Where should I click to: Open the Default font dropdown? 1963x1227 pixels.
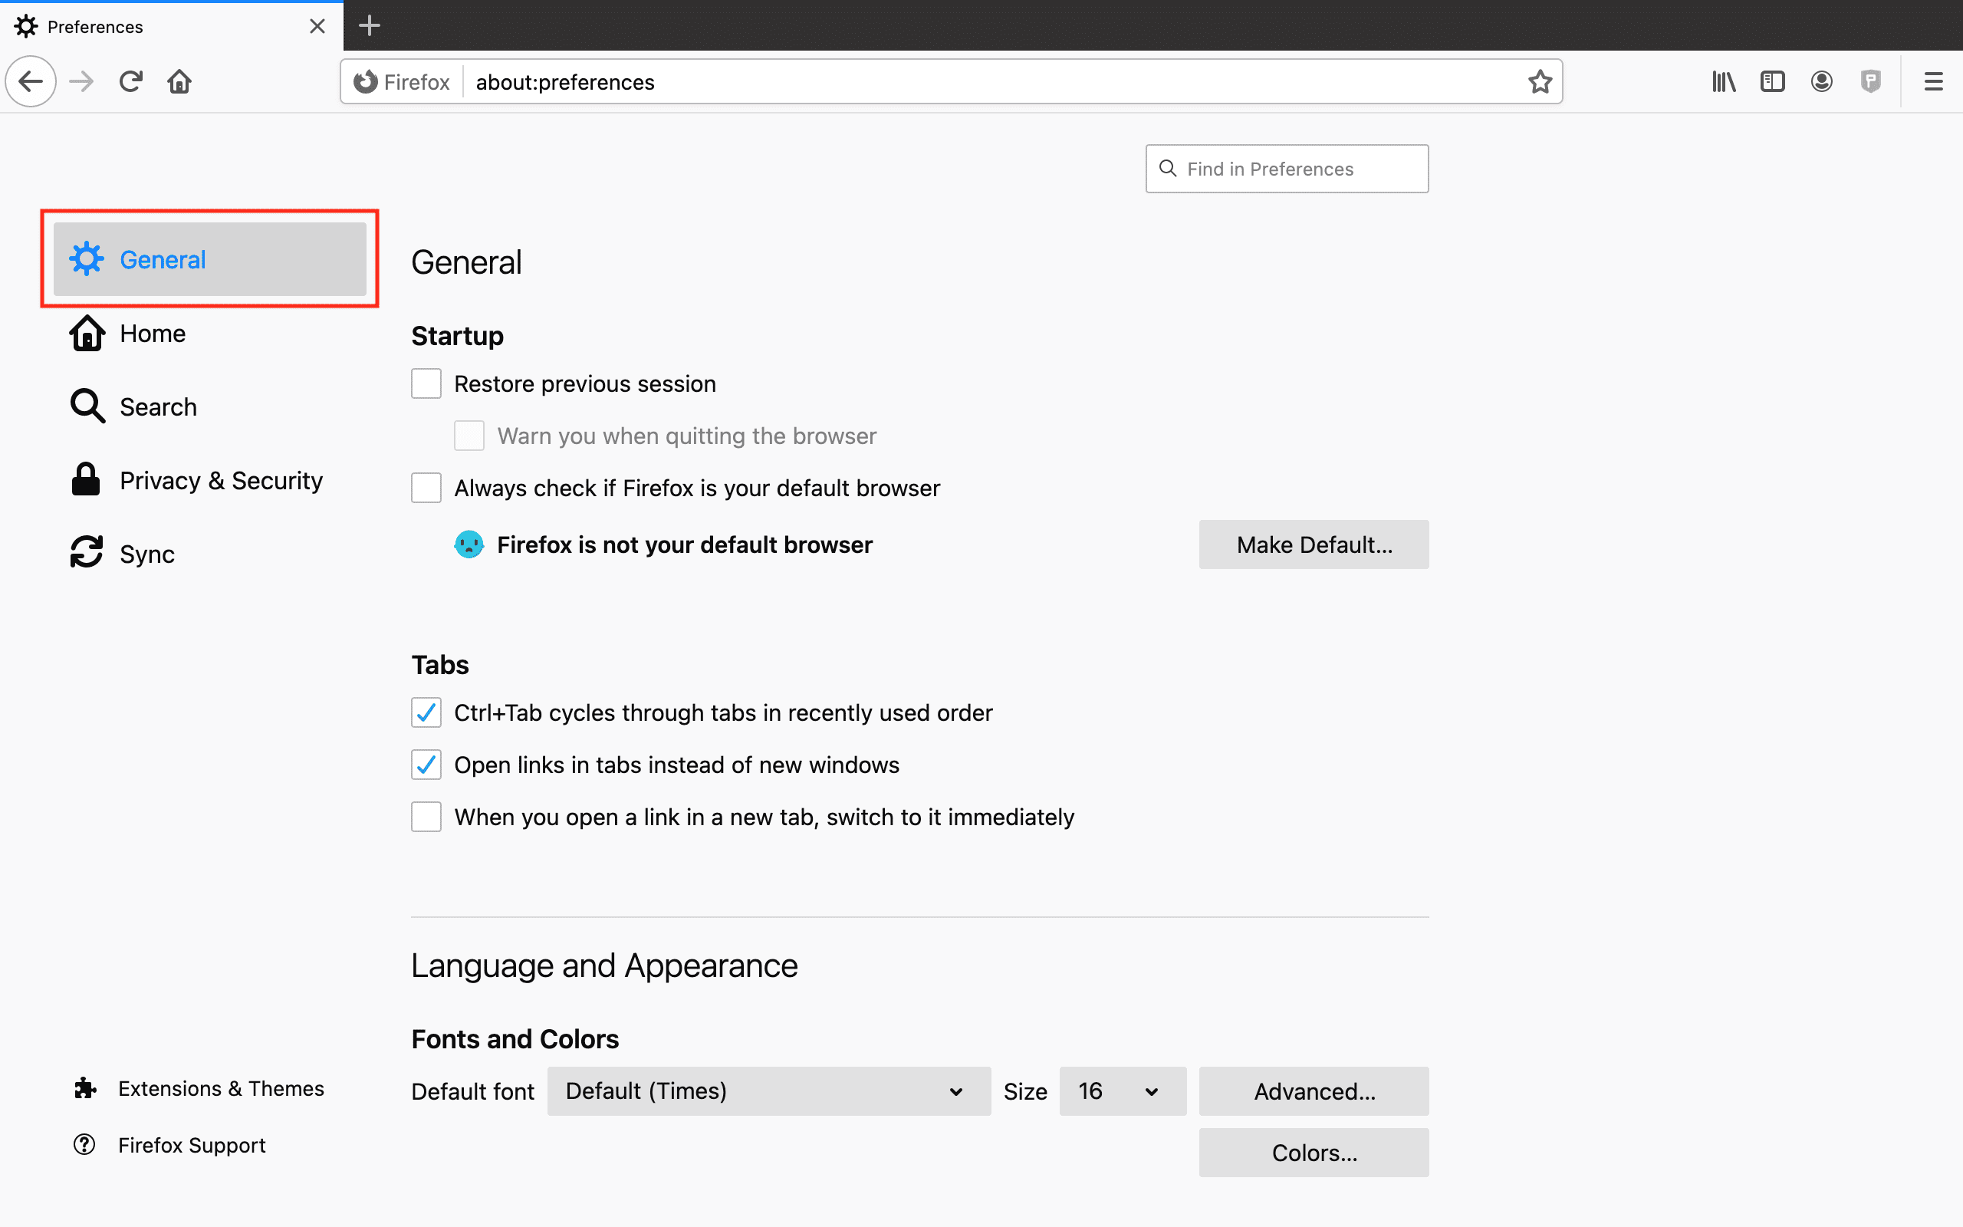(768, 1090)
